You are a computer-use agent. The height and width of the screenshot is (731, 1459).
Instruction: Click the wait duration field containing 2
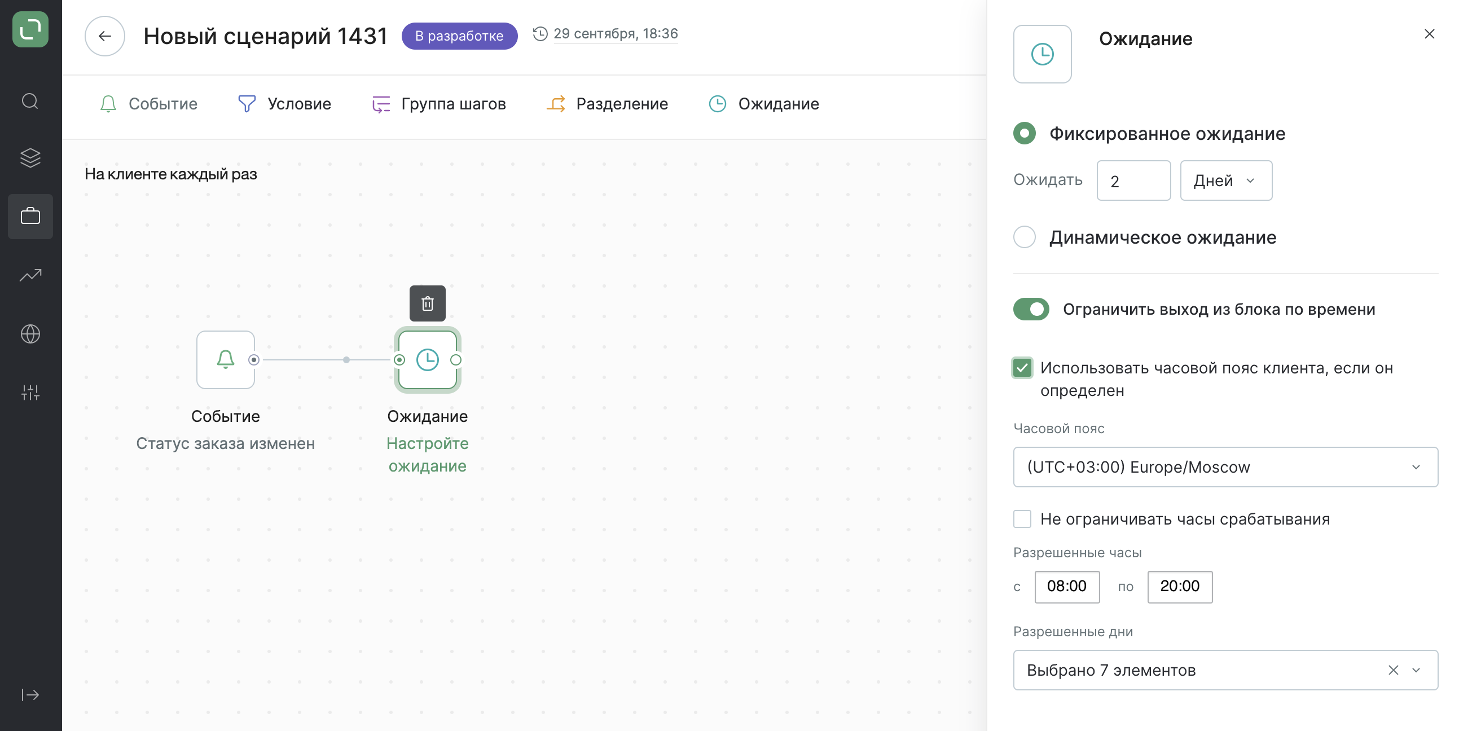[x=1133, y=180]
